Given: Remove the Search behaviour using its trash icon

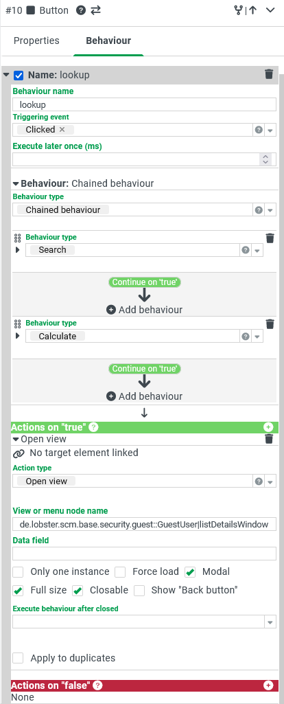Looking at the screenshot, I should [x=270, y=238].
